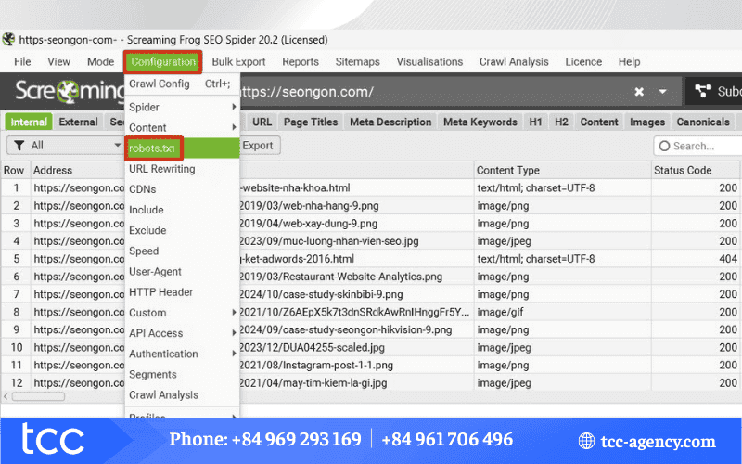
Task: Switch to the H2 tab
Action: coord(561,122)
